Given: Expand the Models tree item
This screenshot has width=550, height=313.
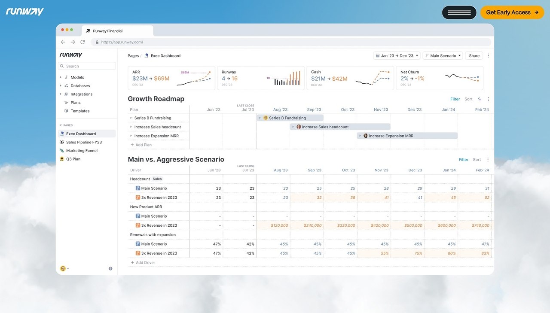Looking at the screenshot, I should [61, 77].
